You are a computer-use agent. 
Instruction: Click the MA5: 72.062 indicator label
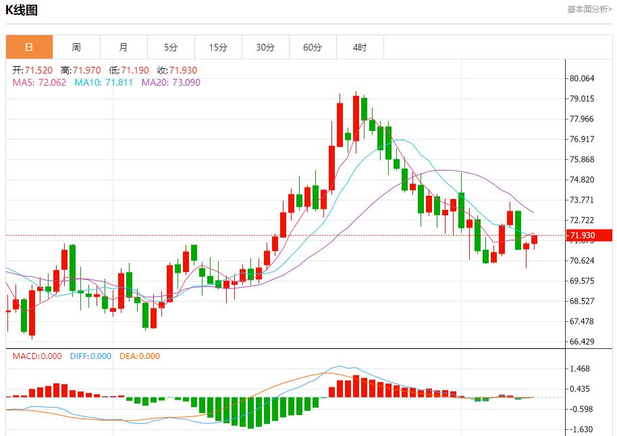click(40, 82)
